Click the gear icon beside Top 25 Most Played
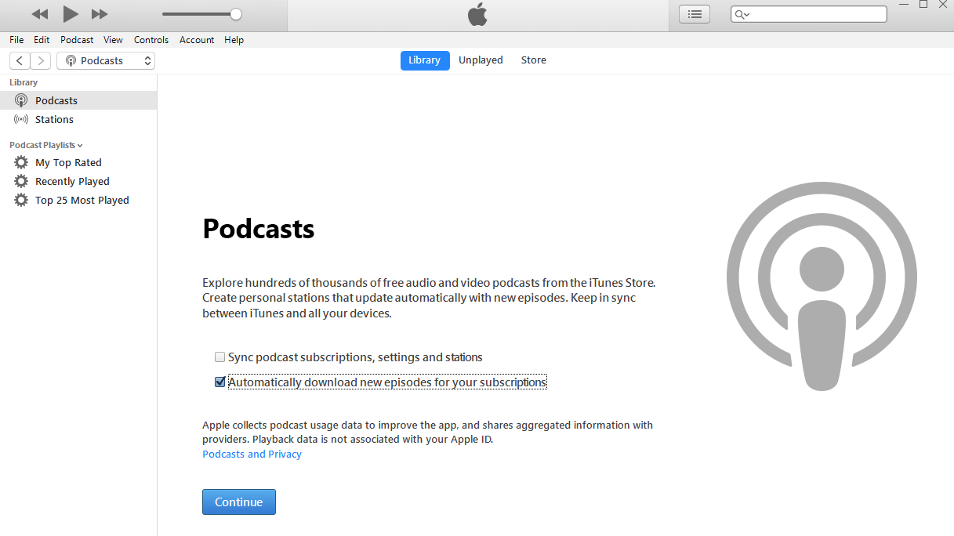The width and height of the screenshot is (954, 536). tap(21, 200)
